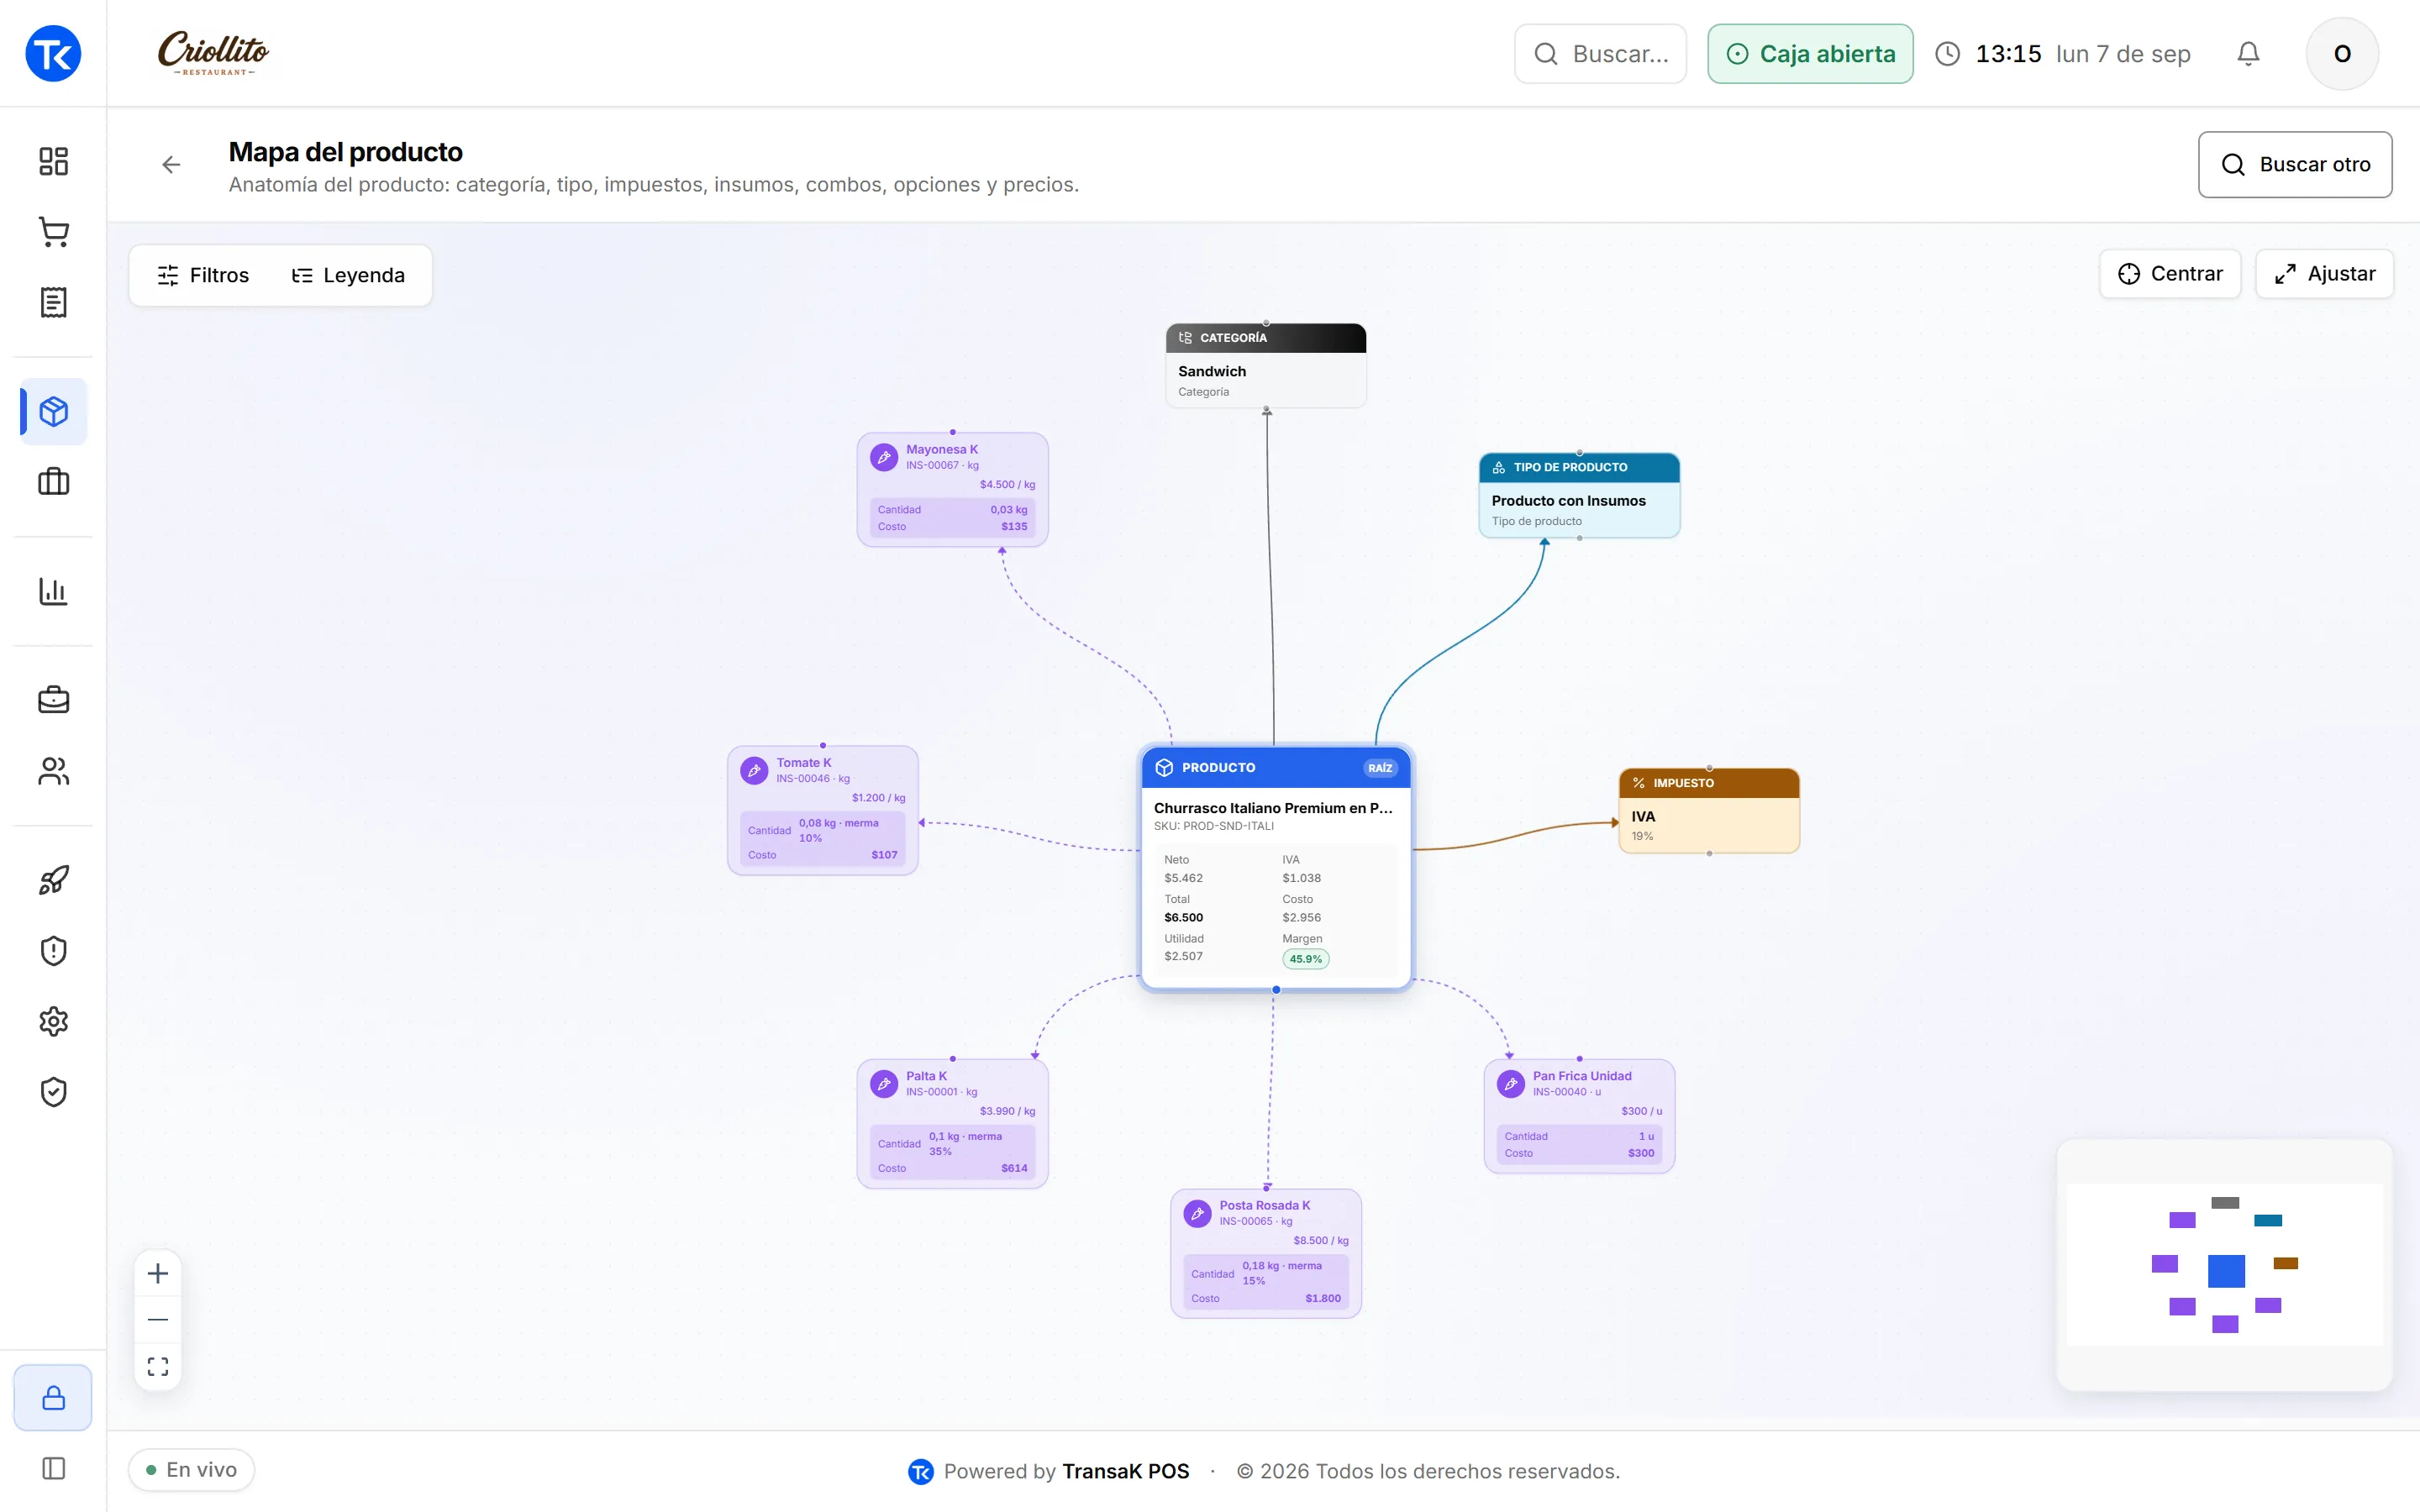Open the receipt list sidebar icon

[x=53, y=302]
